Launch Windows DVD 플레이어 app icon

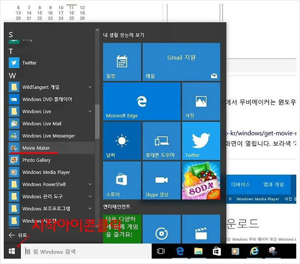pos(14,99)
